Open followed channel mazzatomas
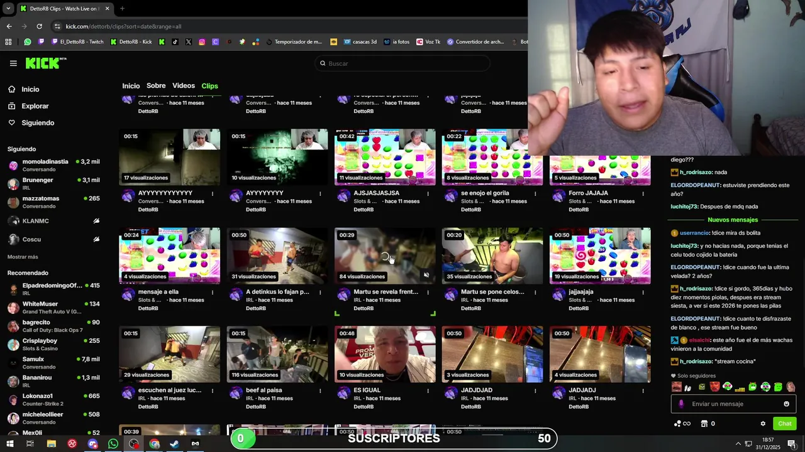 [53, 202]
